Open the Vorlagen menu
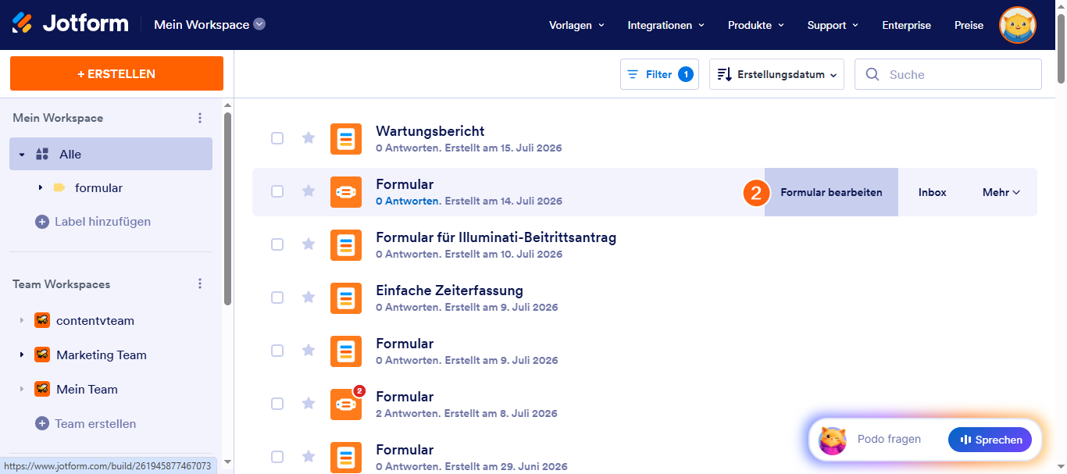 coord(576,25)
